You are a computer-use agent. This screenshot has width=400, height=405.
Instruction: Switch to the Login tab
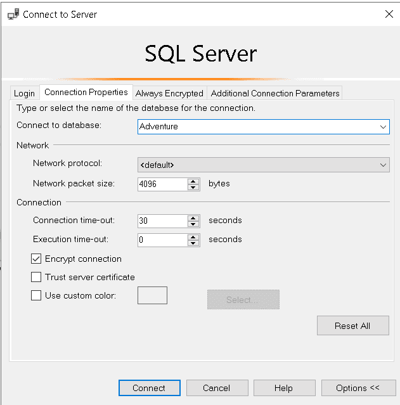[24, 93]
